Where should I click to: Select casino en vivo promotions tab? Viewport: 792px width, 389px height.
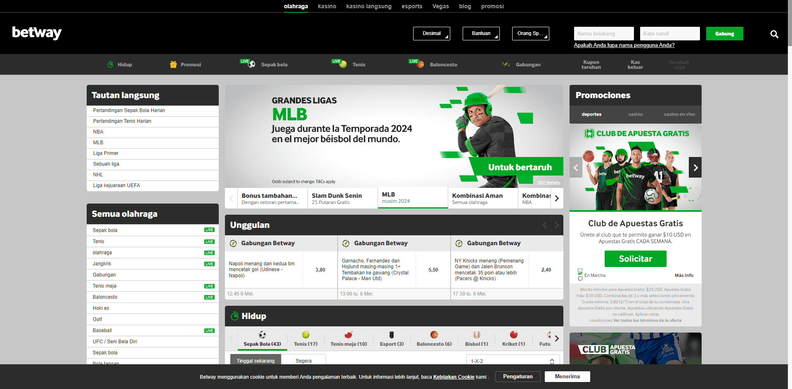click(x=679, y=114)
